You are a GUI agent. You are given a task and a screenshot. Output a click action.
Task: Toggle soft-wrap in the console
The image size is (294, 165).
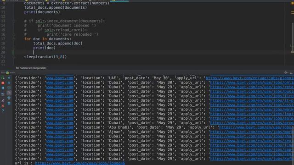[9, 88]
